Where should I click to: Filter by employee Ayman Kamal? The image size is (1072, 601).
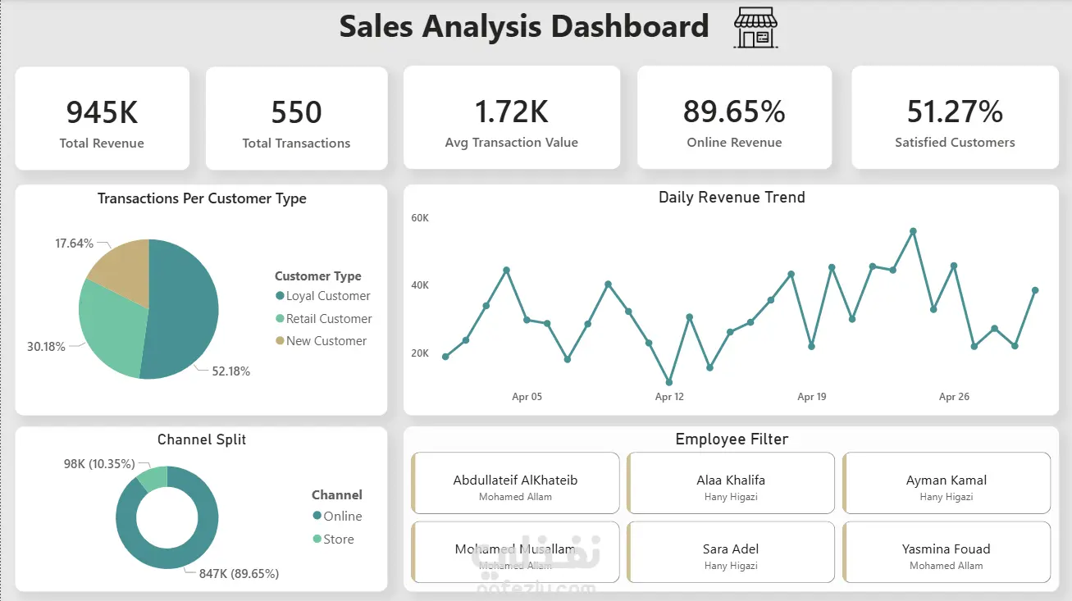(947, 483)
